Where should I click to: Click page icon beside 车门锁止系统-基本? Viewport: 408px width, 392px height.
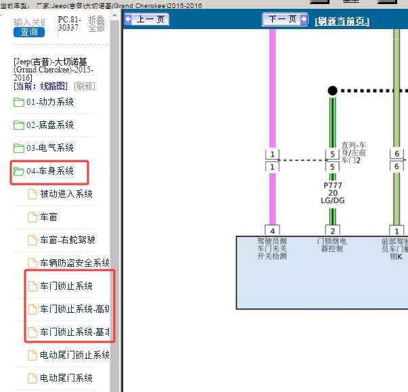point(32,332)
